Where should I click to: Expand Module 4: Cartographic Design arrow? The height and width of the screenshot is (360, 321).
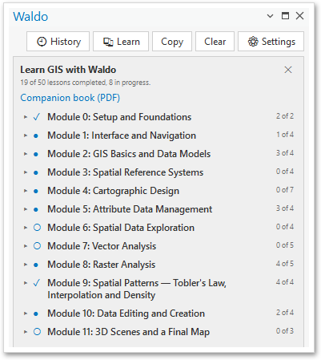tap(26, 191)
